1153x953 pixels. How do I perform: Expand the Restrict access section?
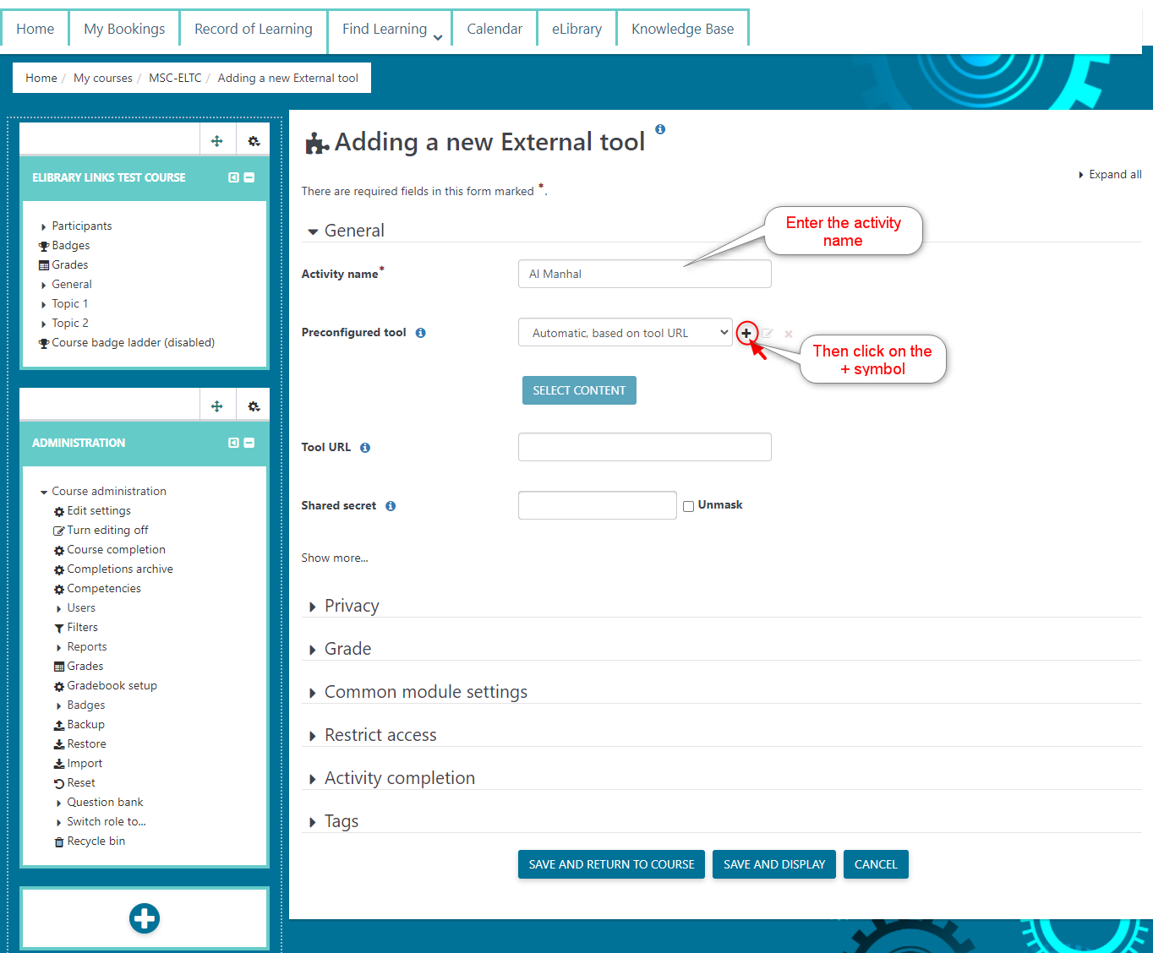coord(373,735)
